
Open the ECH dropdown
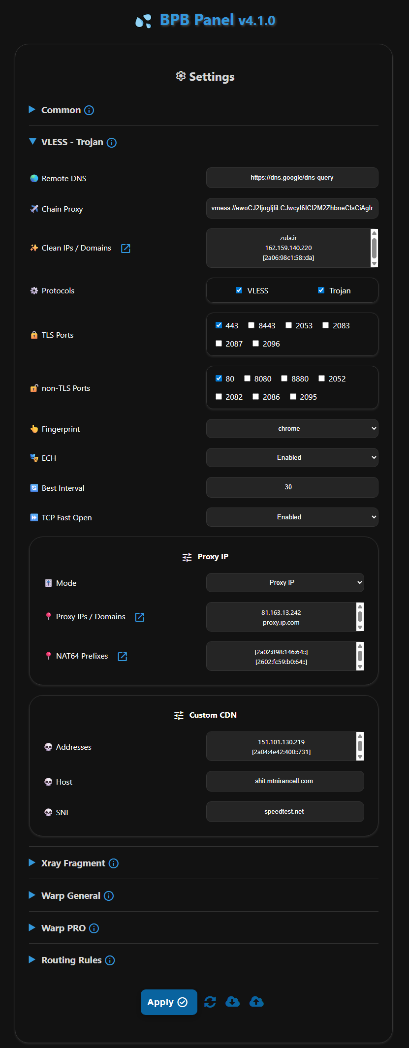292,457
